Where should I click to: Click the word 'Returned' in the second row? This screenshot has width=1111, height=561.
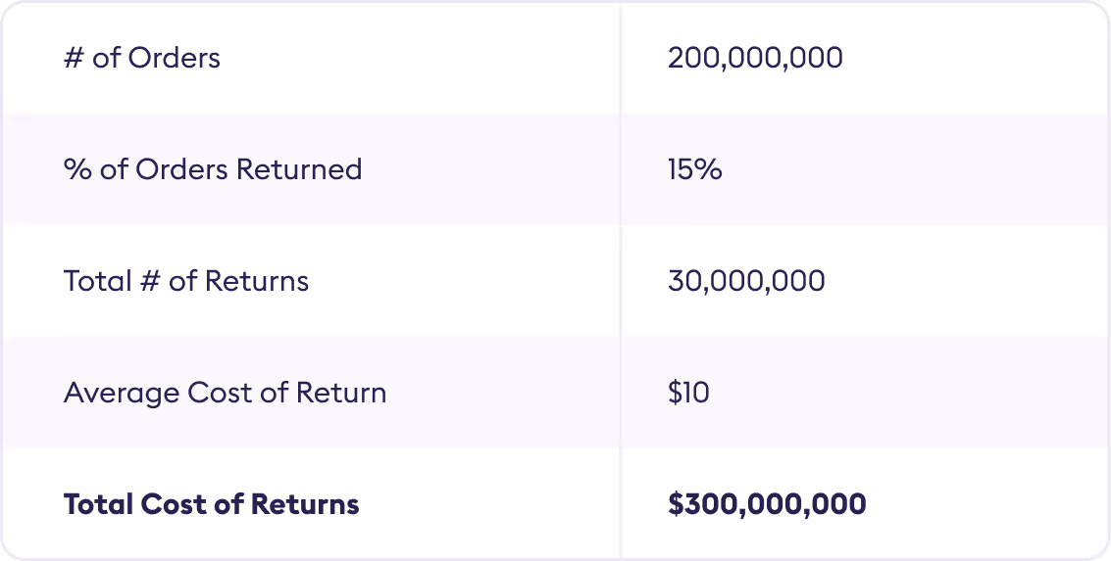click(299, 169)
